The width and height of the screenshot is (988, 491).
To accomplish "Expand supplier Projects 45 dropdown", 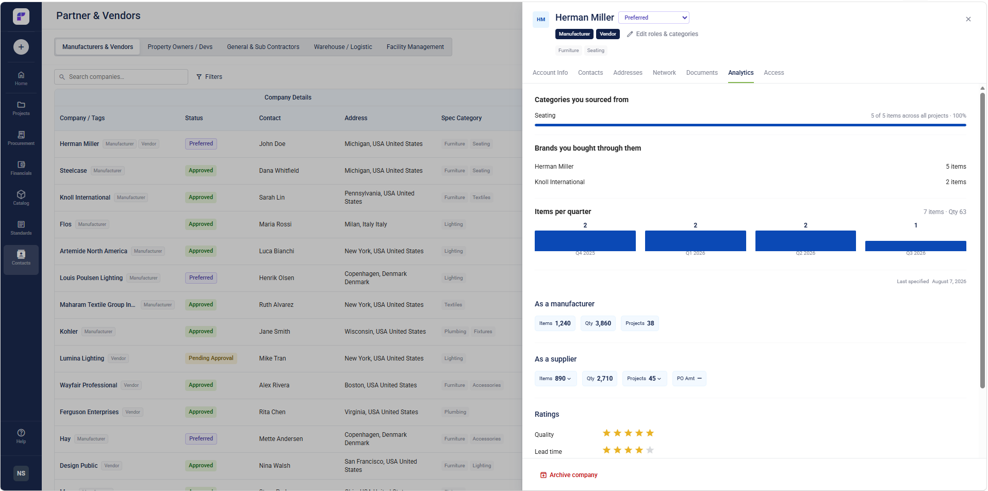I will (x=644, y=379).
